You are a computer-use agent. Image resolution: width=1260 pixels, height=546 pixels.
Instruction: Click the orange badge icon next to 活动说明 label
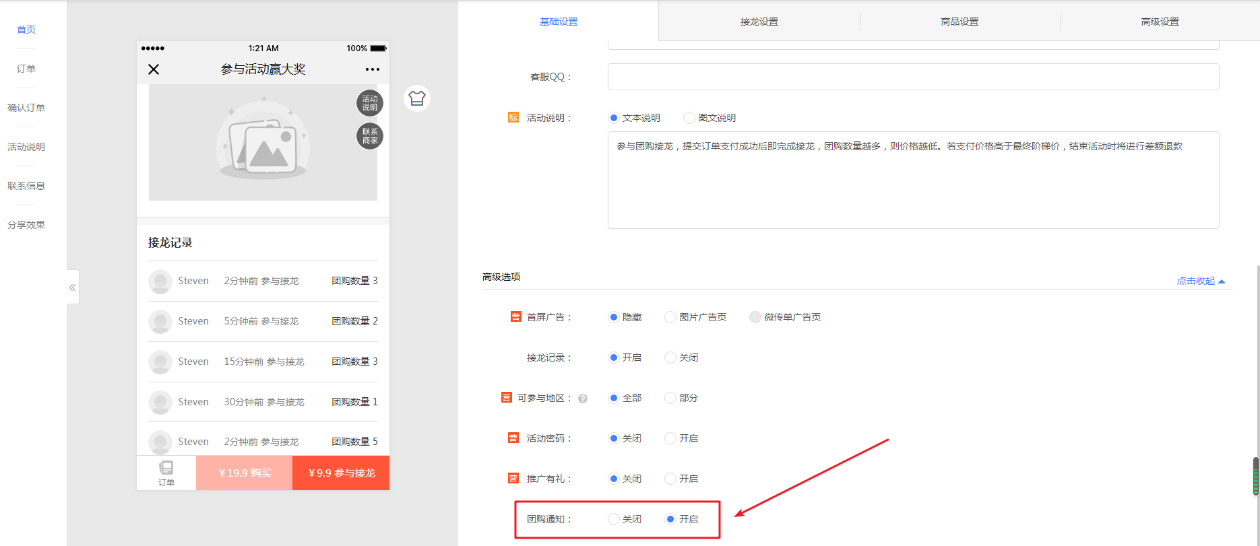[513, 117]
